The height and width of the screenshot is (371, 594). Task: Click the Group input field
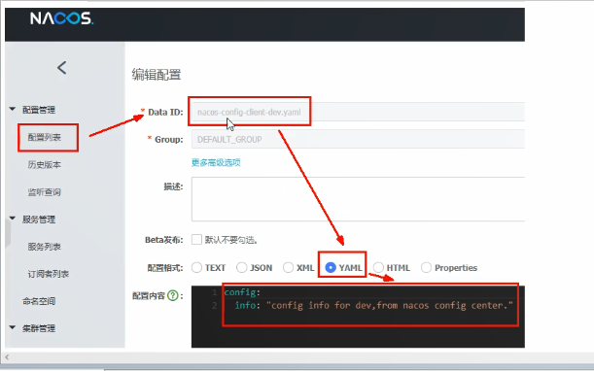coord(358,139)
